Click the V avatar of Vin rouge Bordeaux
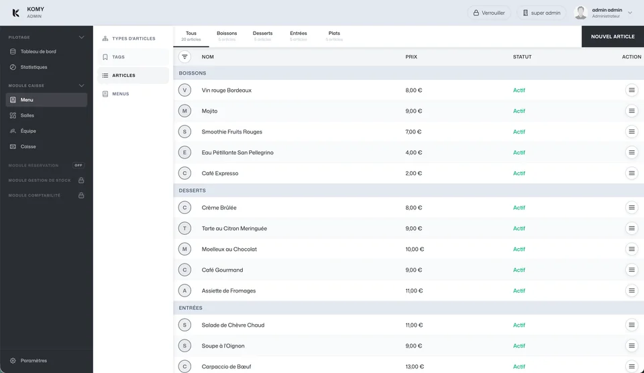The height and width of the screenshot is (373, 644). (x=185, y=90)
